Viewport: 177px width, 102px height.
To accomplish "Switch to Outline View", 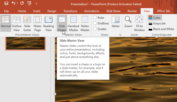I will [17, 23].
